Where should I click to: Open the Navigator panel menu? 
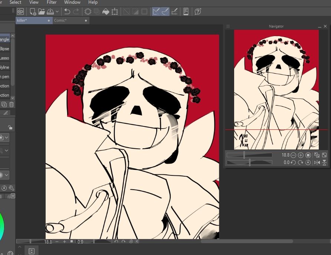coord(228,26)
